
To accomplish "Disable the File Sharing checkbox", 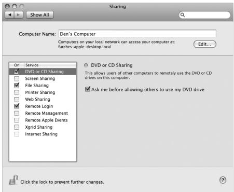I will pyautogui.click(x=17, y=85).
